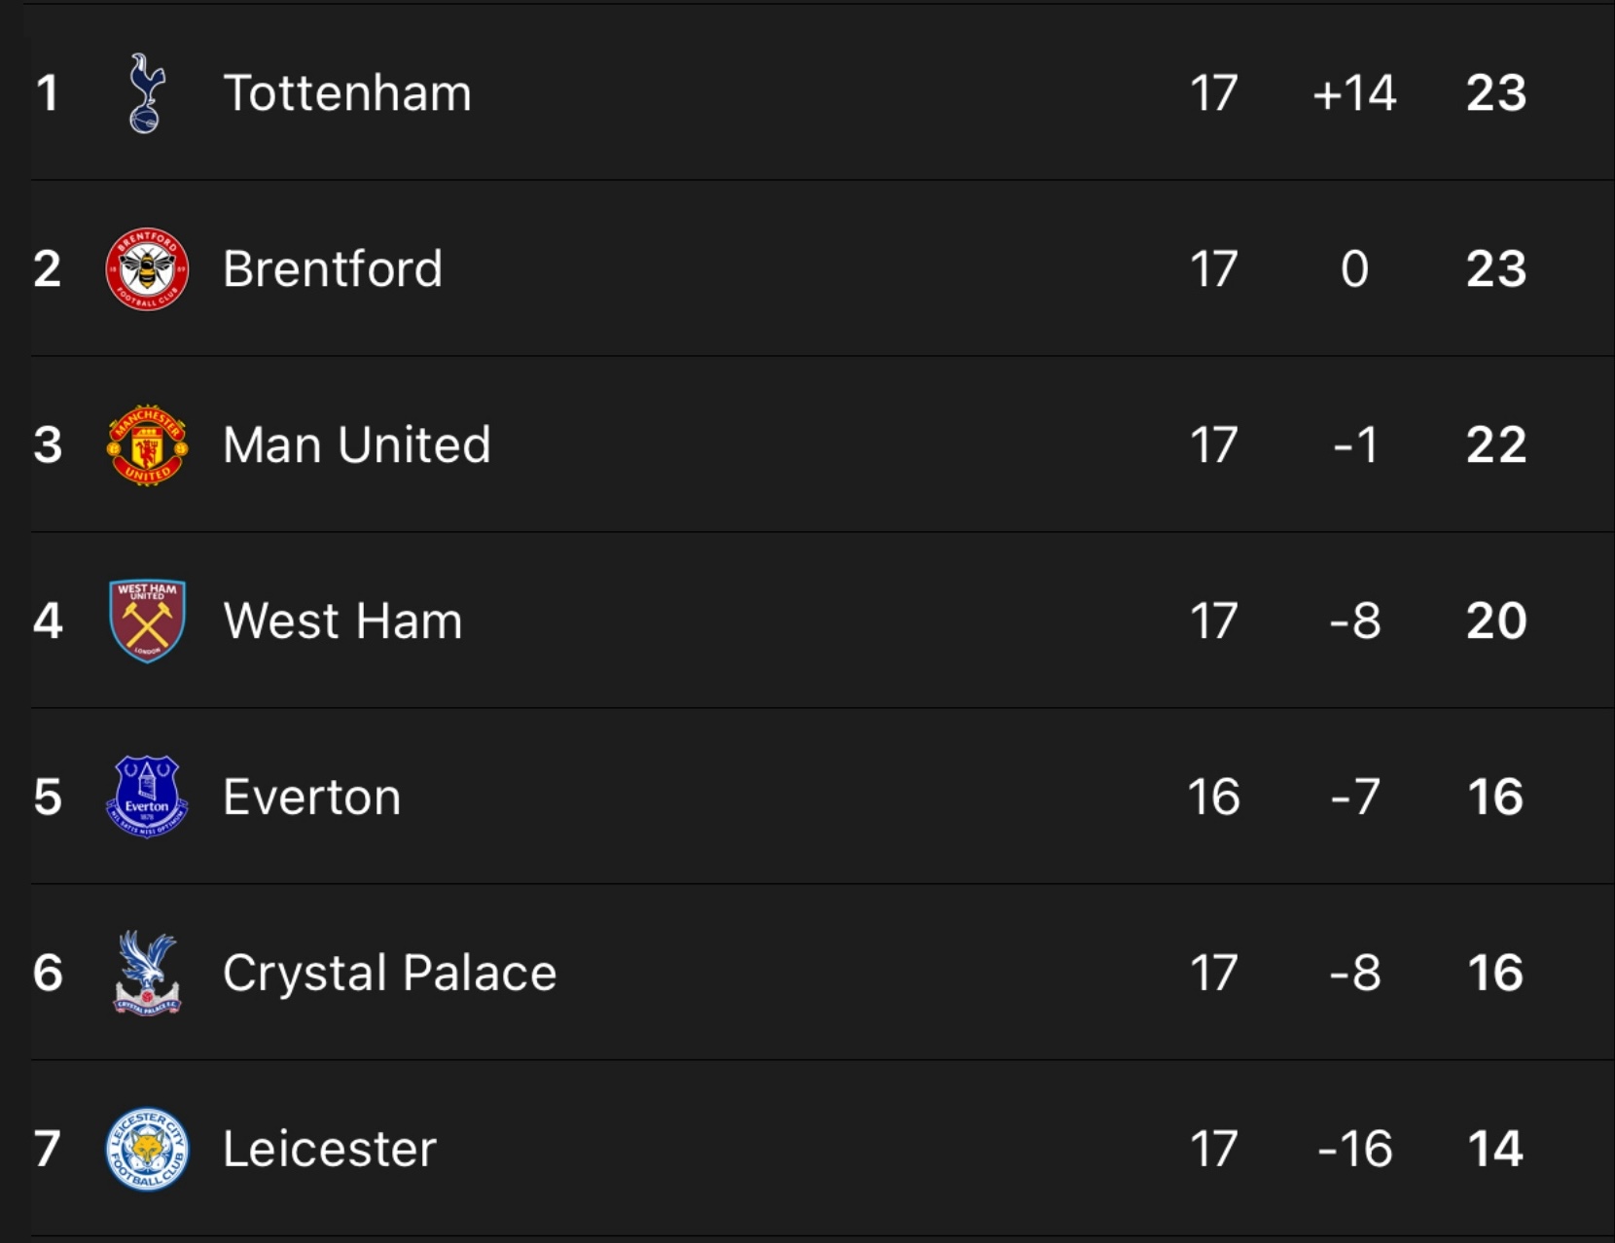Click the Tottenham club crest
Screen dimensions: 1615x1243
click(x=147, y=93)
